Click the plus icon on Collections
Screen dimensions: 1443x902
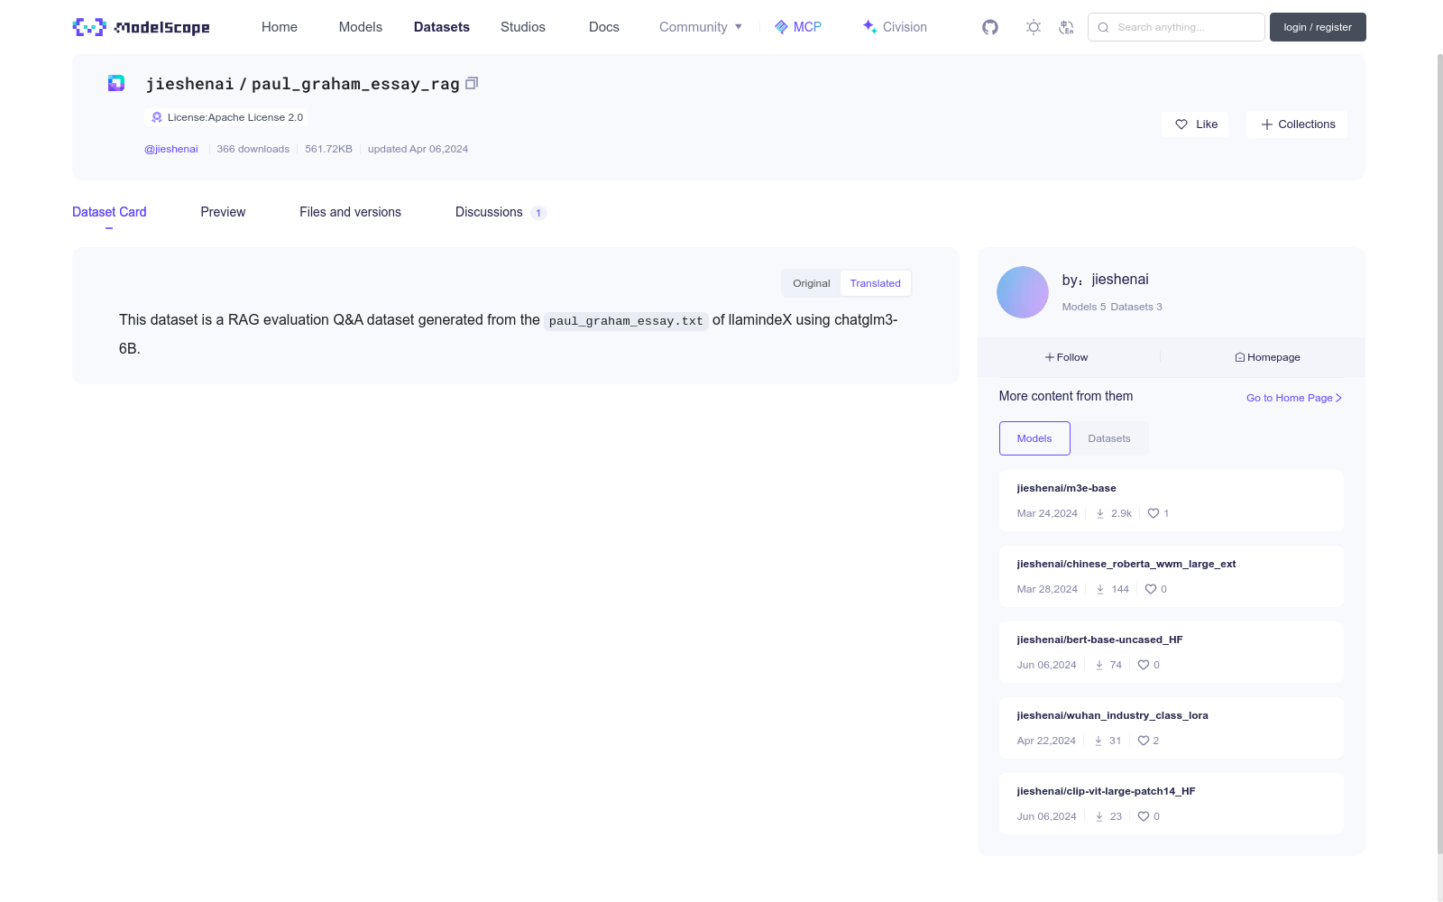coord(1267,124)
